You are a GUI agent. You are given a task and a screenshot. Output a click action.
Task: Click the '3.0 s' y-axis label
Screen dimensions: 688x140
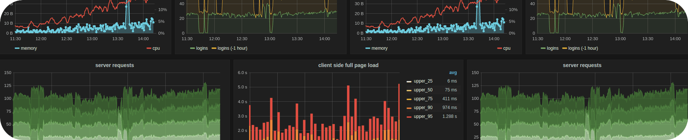242,116
